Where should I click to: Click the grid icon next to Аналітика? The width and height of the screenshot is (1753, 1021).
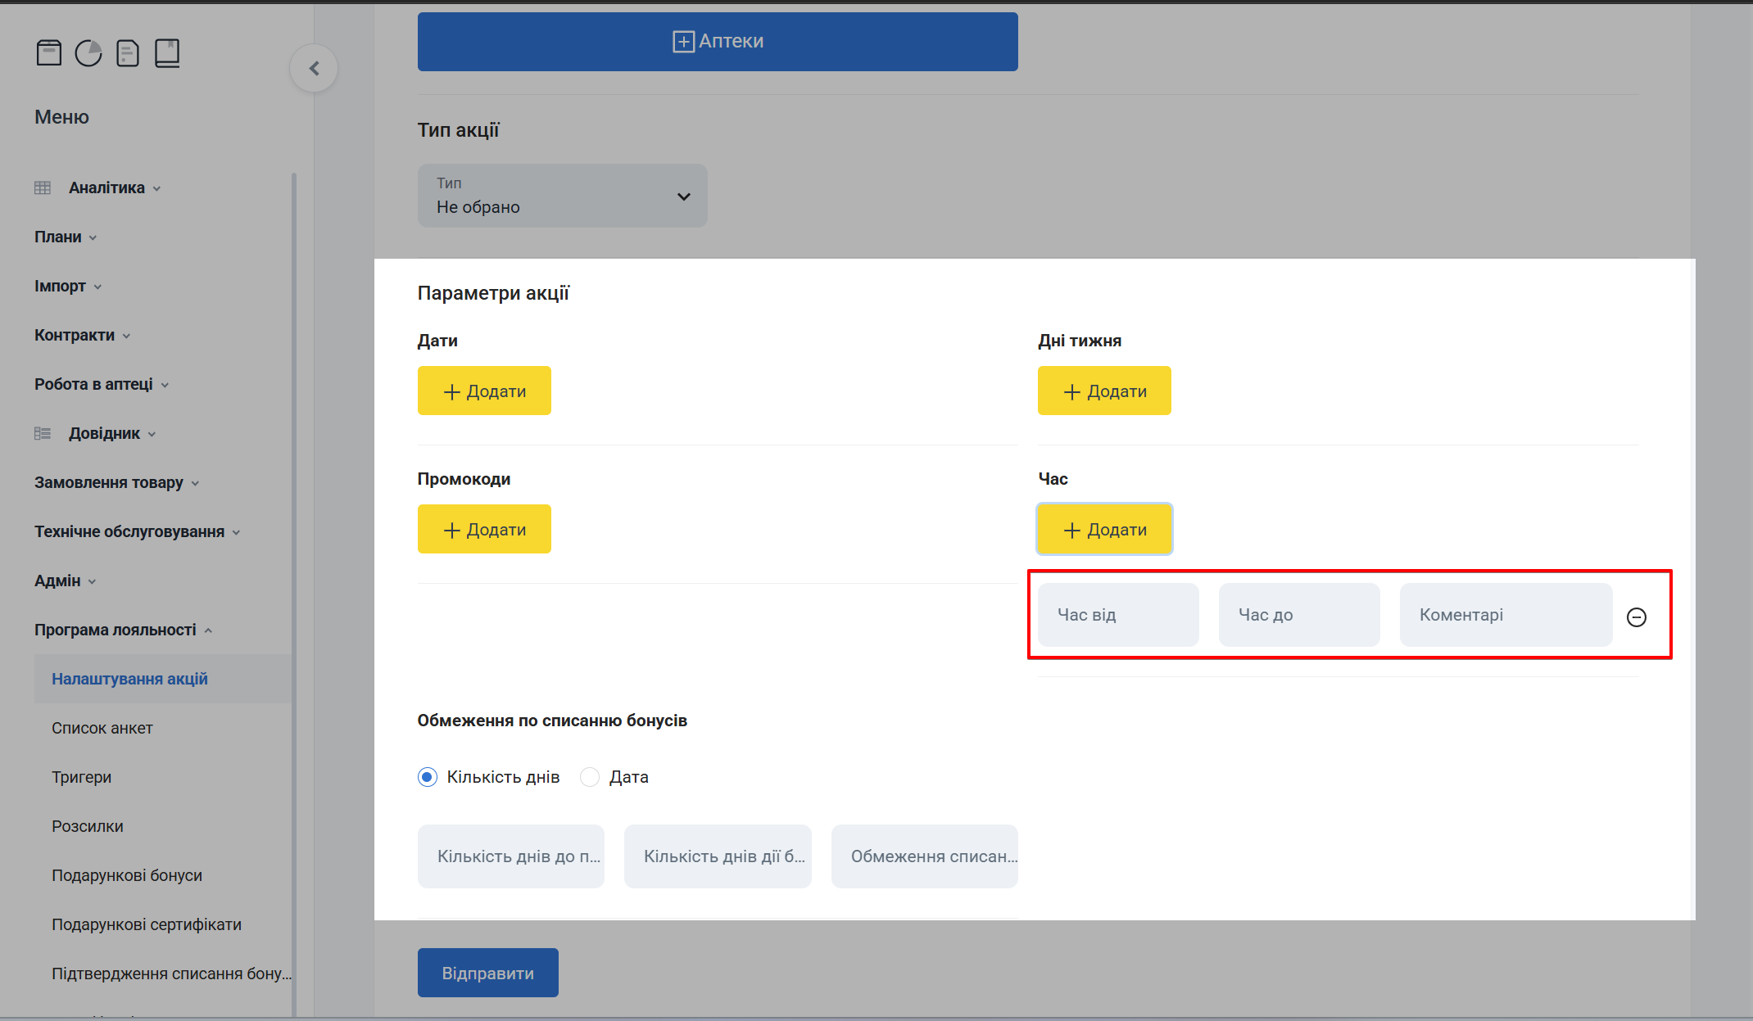click(43, 187)
